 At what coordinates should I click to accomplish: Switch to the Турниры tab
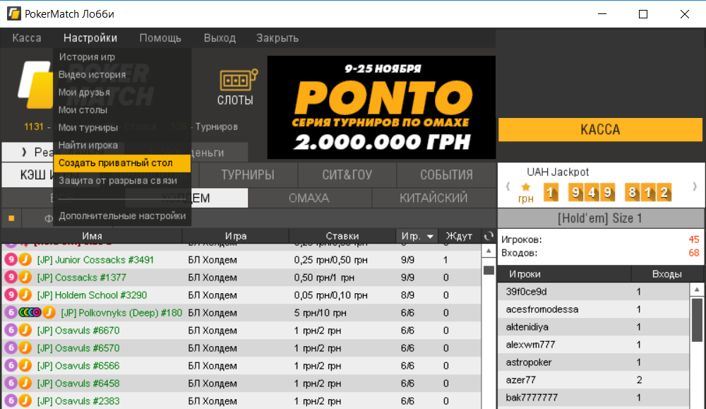tap(248, 174)
